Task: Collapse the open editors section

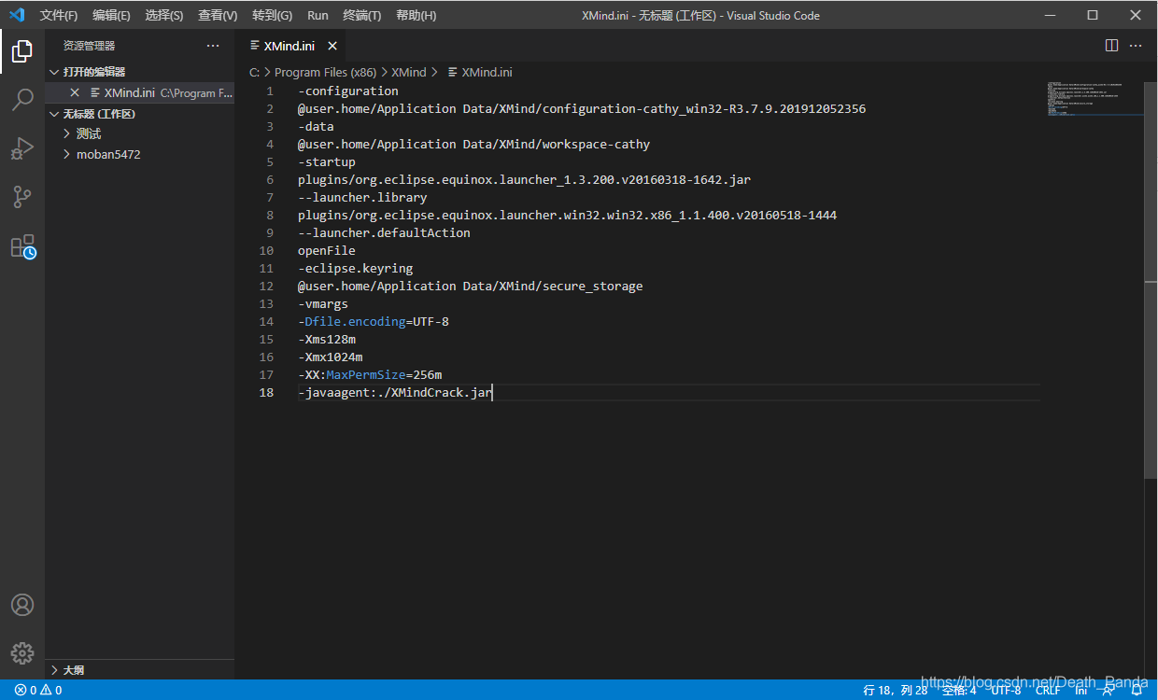Action: [x=54, y=72]
